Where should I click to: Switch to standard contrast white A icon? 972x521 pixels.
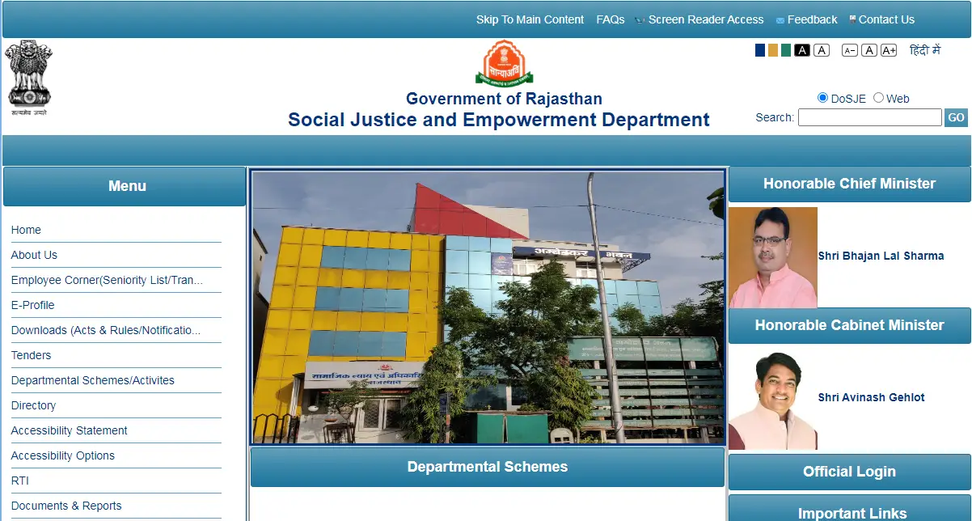(822, 50)
